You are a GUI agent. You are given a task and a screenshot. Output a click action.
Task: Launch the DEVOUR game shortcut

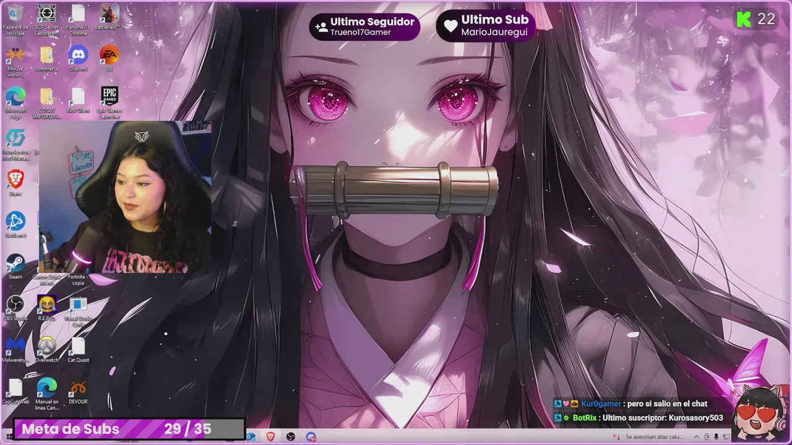78,391
